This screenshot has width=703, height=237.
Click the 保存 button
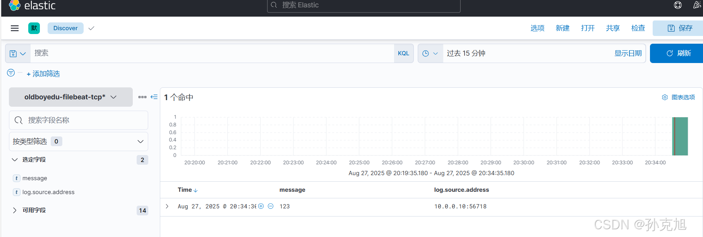678,28
